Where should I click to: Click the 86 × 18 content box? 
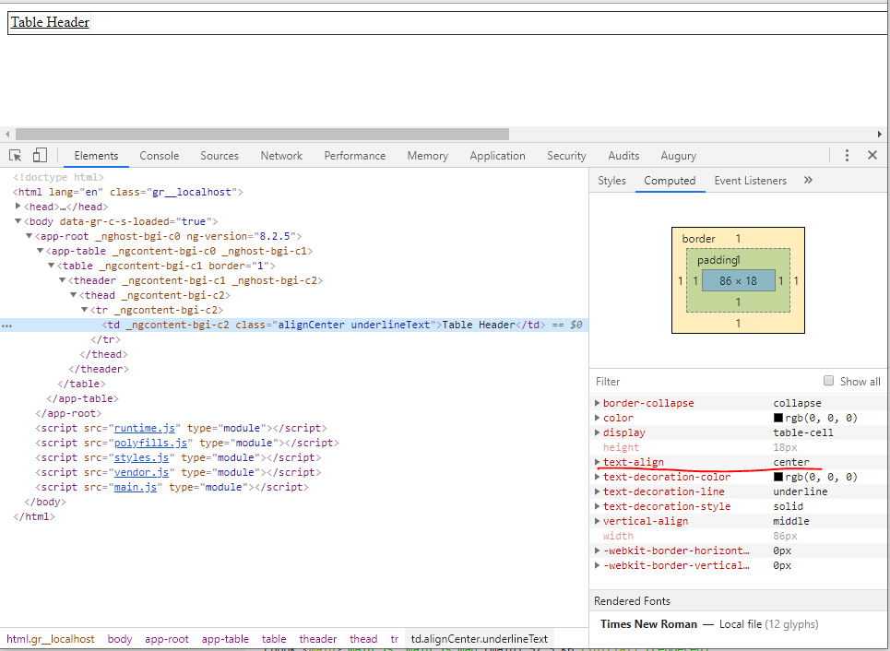click(738, 280)
